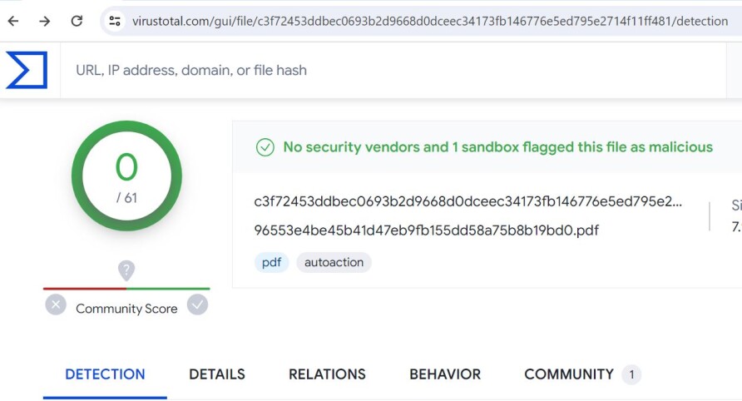Open the COMMUNITY tab
The width and height of the screenshot is (742, 401).
pyautogui.click(x=582, y=374)
